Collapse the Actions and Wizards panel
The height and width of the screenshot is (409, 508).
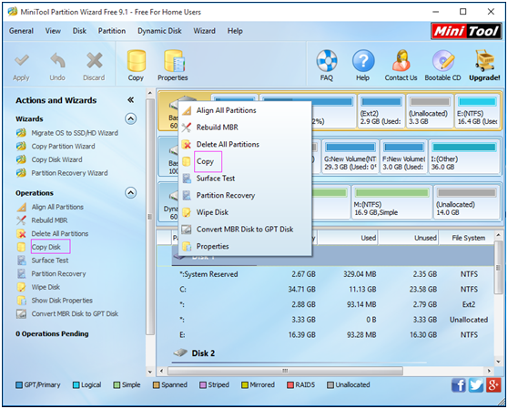[x=130, y=100]
